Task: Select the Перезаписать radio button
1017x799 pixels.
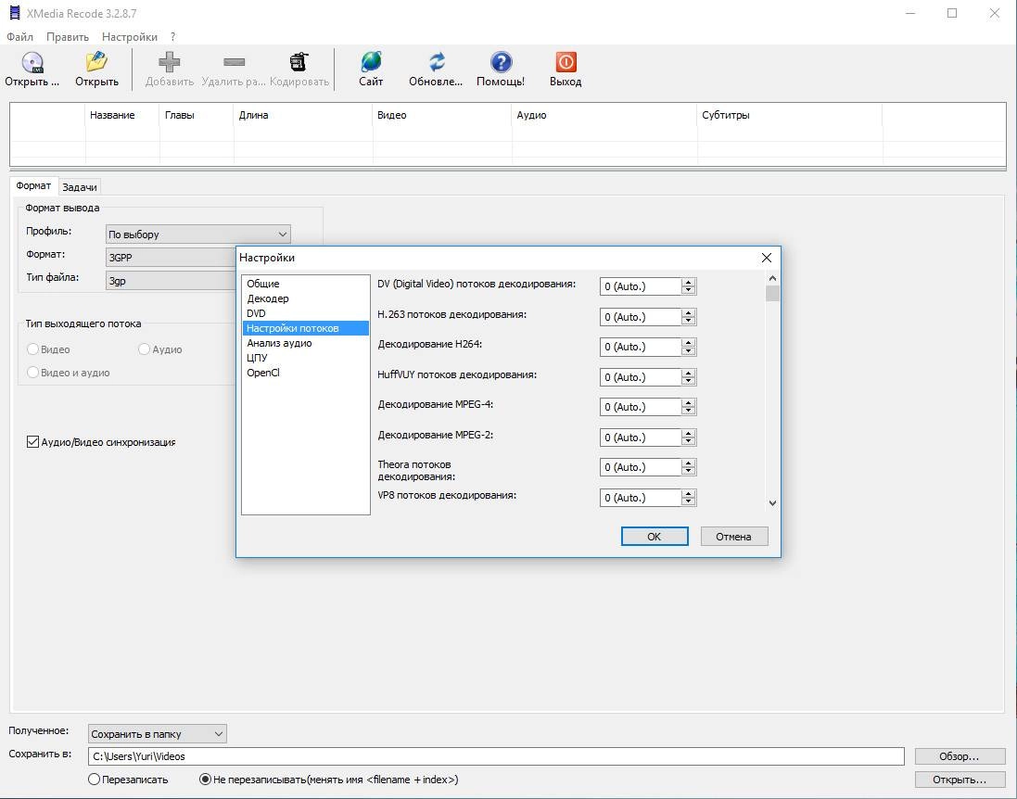Action: tap(94, 779)
